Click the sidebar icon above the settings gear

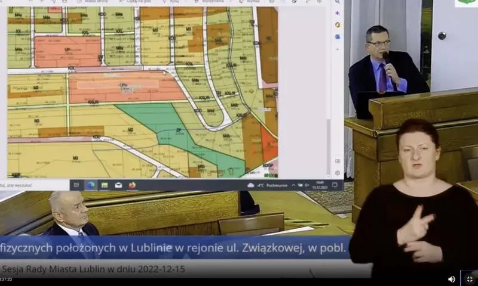(338, 161)
